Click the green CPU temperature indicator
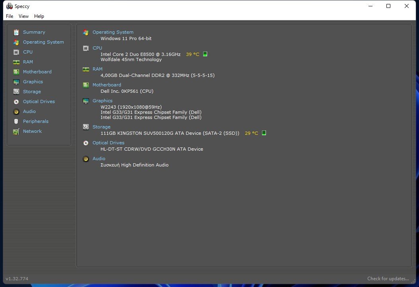 coord(205,54)
